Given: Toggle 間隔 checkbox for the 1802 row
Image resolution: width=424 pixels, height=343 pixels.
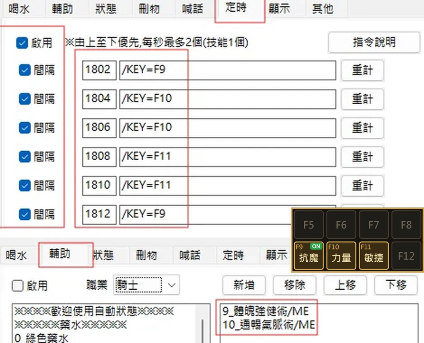Looking at the screenshot, I should [24, 70].
